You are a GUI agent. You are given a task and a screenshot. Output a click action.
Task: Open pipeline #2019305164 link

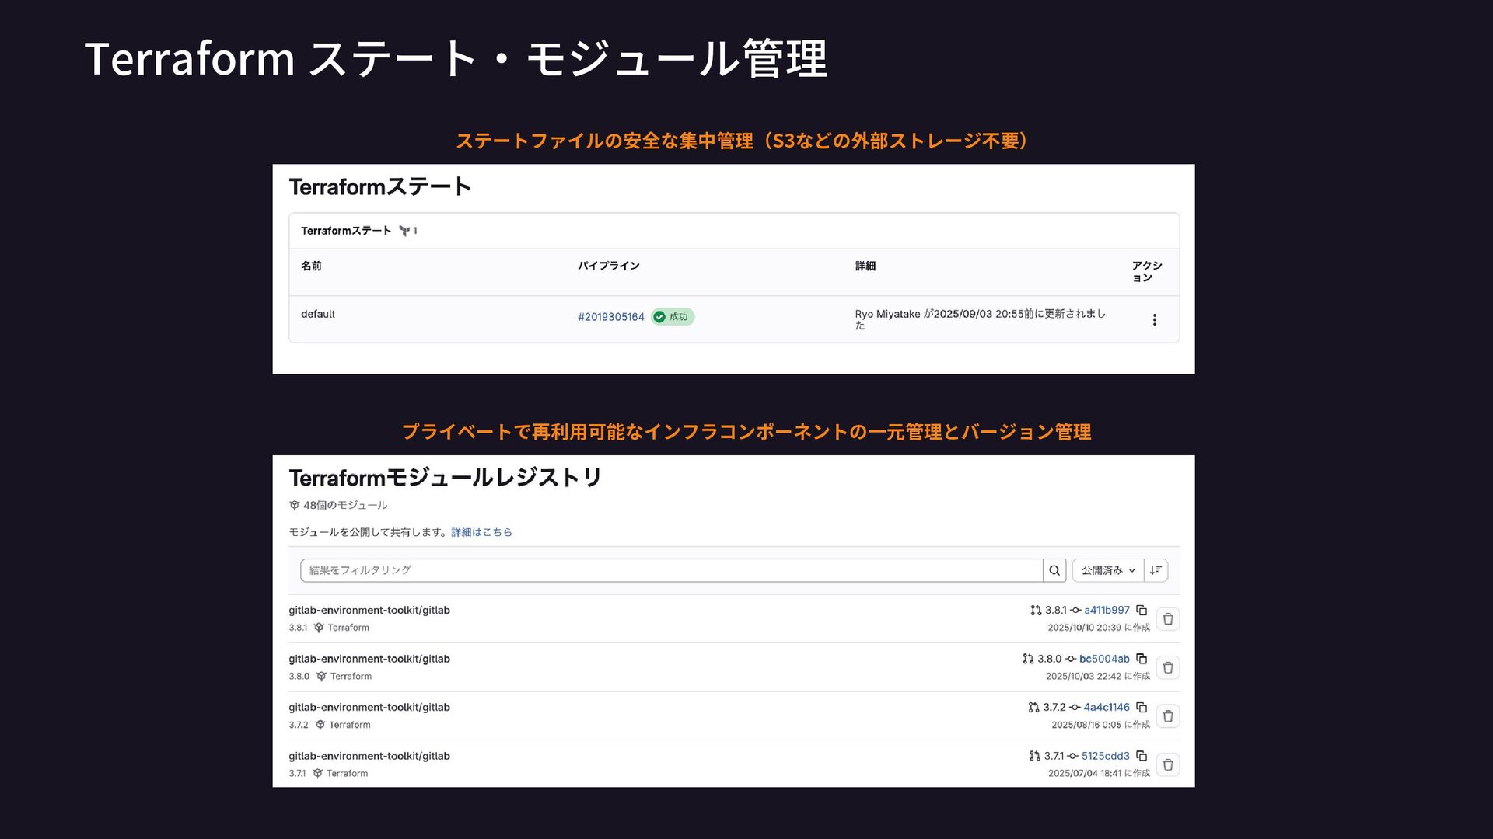[610, 317]
